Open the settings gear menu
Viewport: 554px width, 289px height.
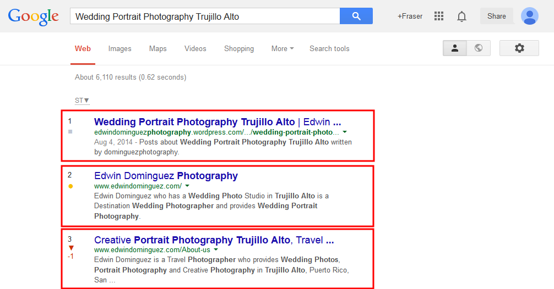point(519,48)
